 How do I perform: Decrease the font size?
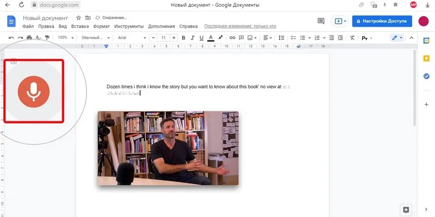(x=153, y=38)
